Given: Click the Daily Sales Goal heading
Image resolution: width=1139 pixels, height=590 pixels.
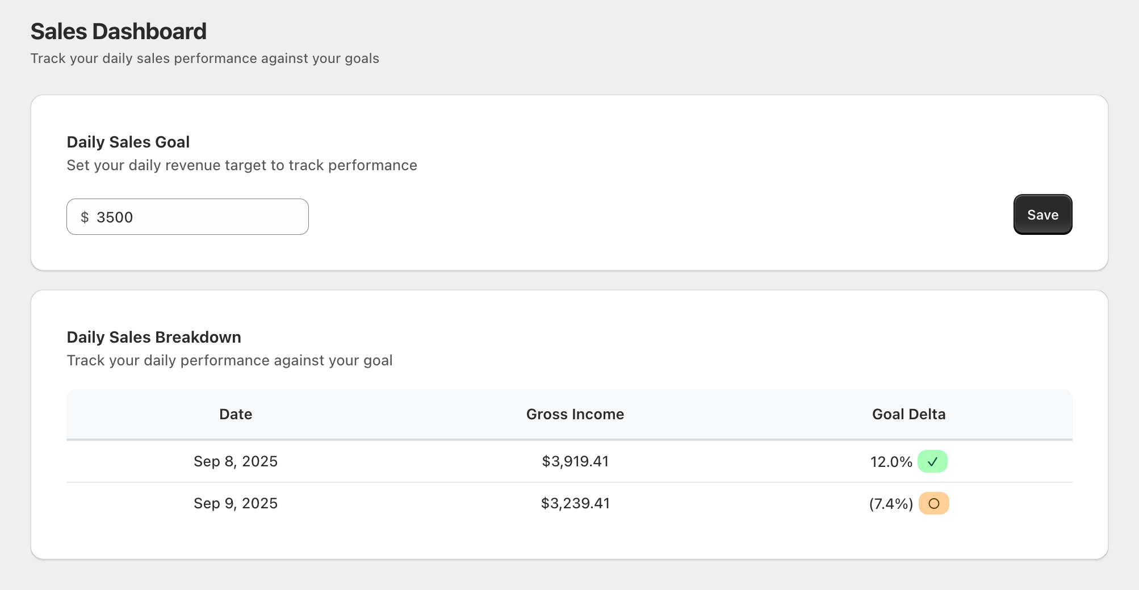Looking at the screenshot, I should [x=128, y=142].
